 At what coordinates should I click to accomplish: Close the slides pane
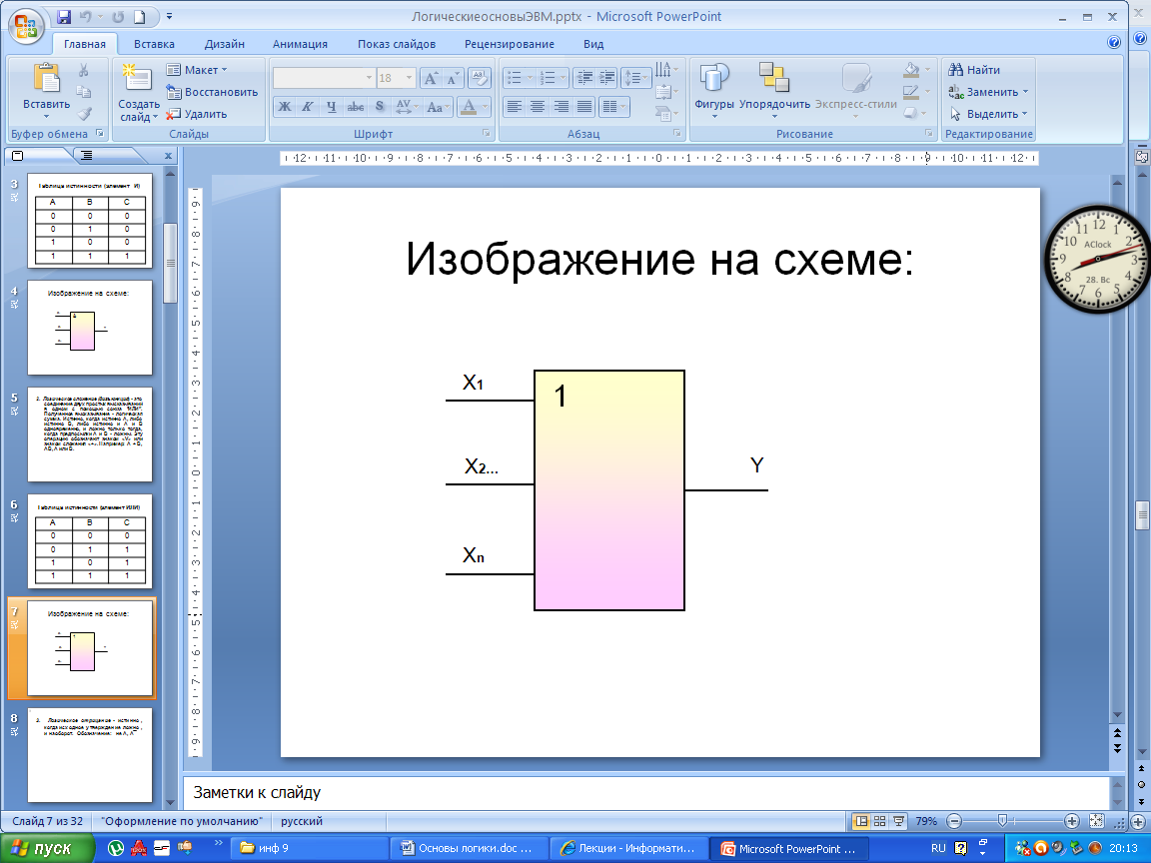168,156
